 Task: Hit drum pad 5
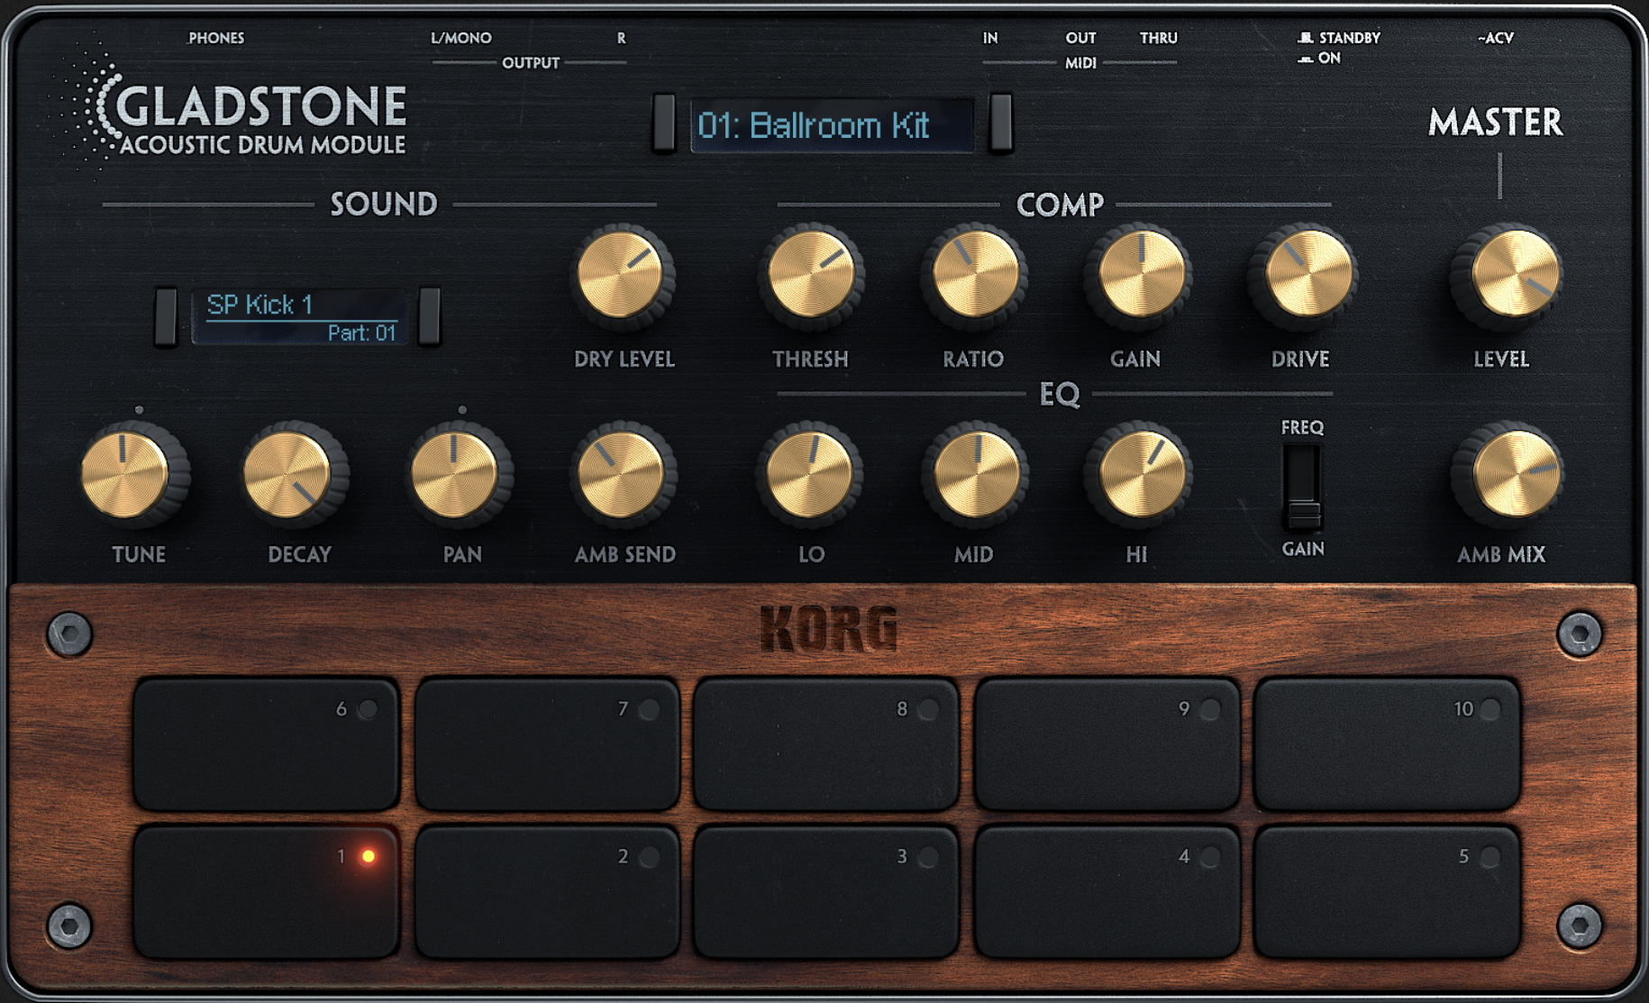[1386, 892]
